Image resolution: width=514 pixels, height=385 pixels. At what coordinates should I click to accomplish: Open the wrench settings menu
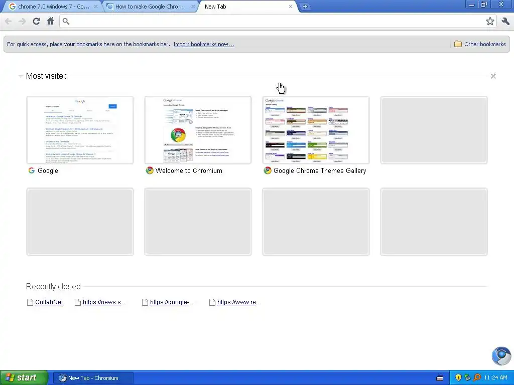(x=505, y=21)
